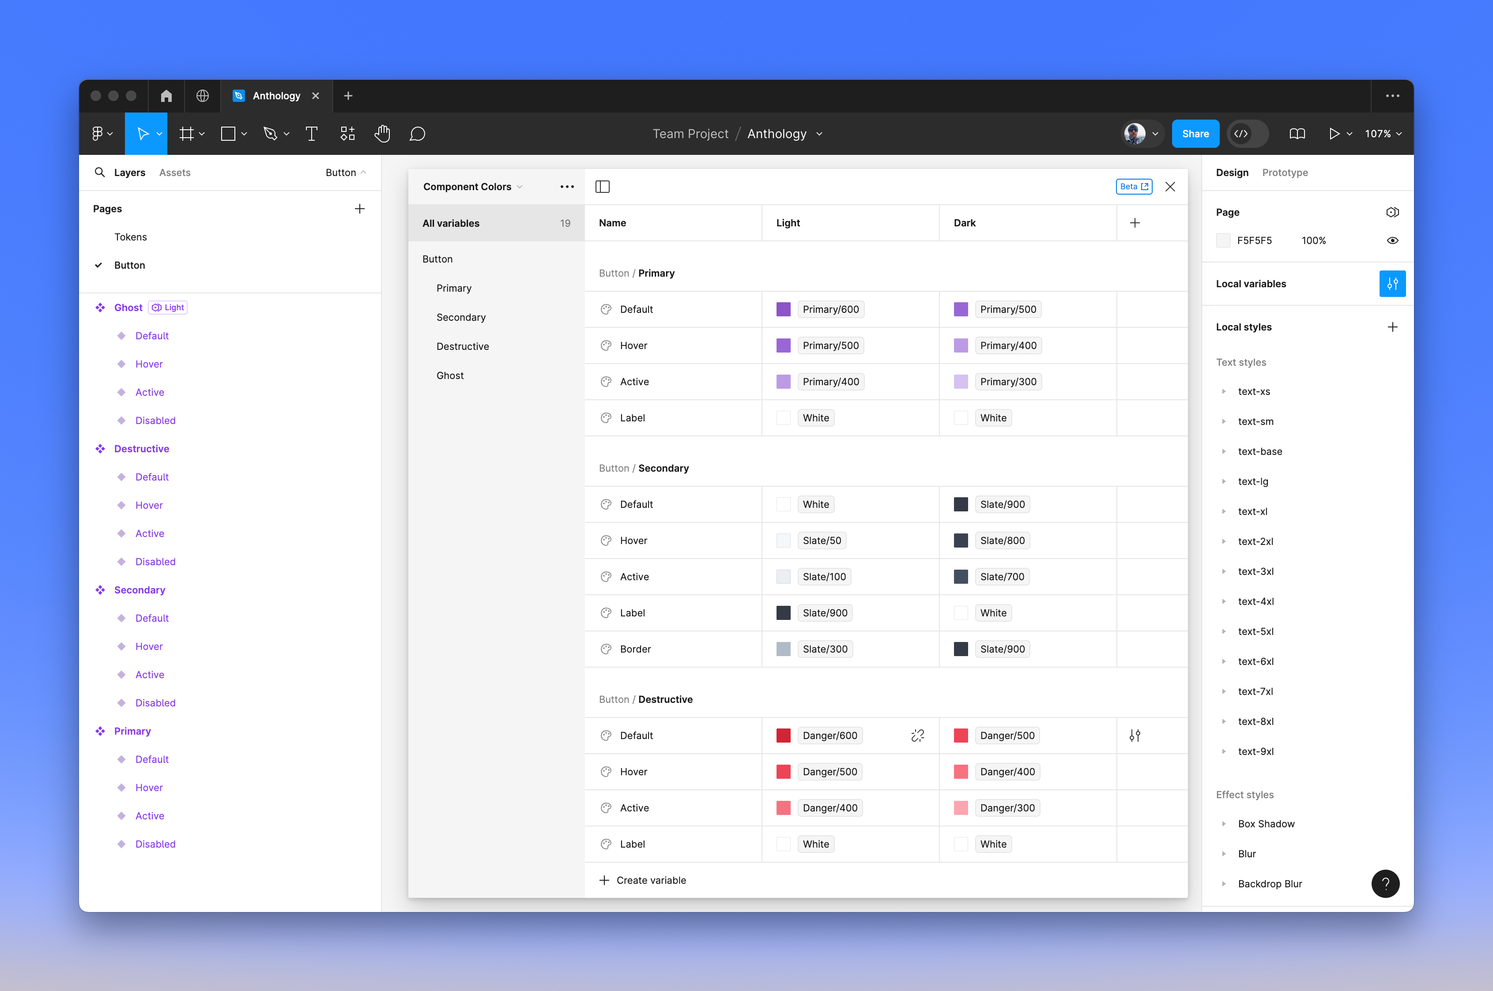The height and width of the screenshot is (991, 1493).
Task: Start presenting with the Play icon
Action: click(1334, 133)
